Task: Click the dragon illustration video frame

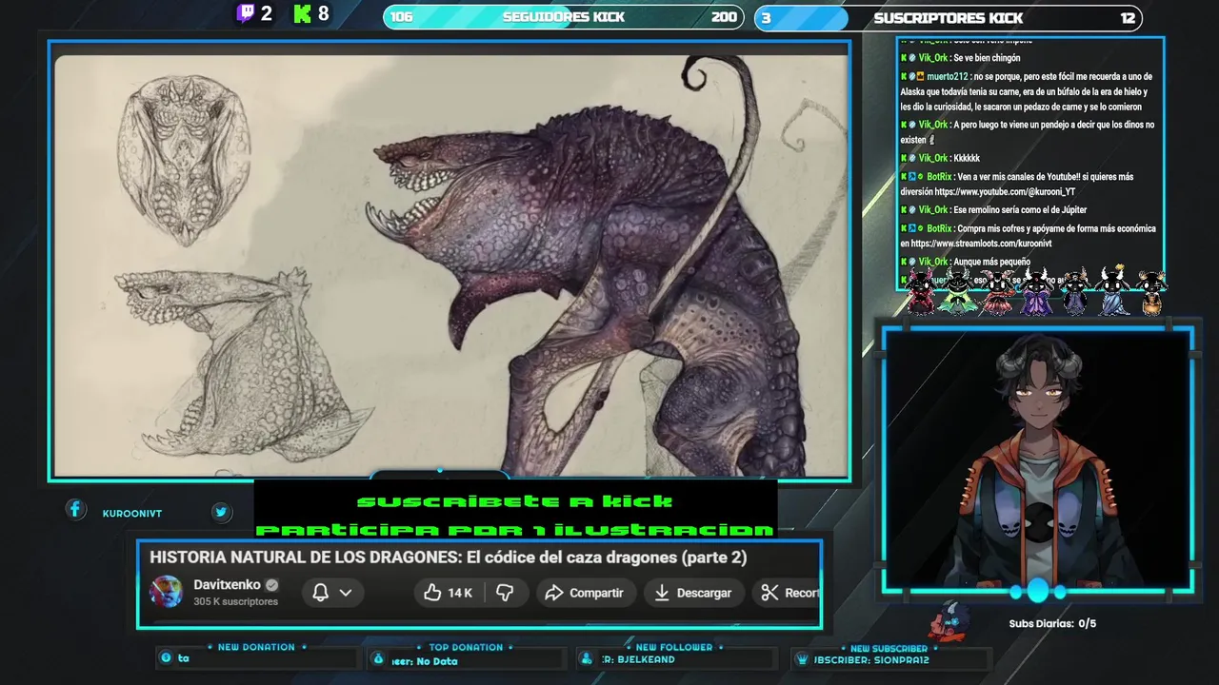Action: pyautogui.click(x=450, y=261)
